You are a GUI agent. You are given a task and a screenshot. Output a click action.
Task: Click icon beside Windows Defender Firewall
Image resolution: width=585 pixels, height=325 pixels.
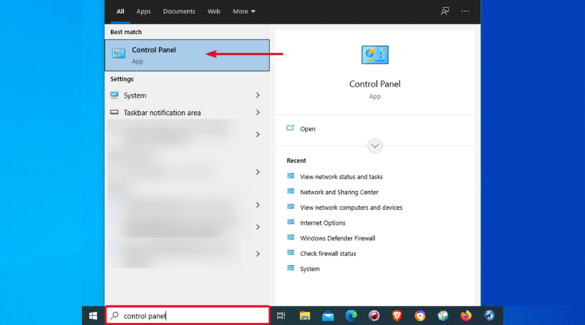(291, 237)
